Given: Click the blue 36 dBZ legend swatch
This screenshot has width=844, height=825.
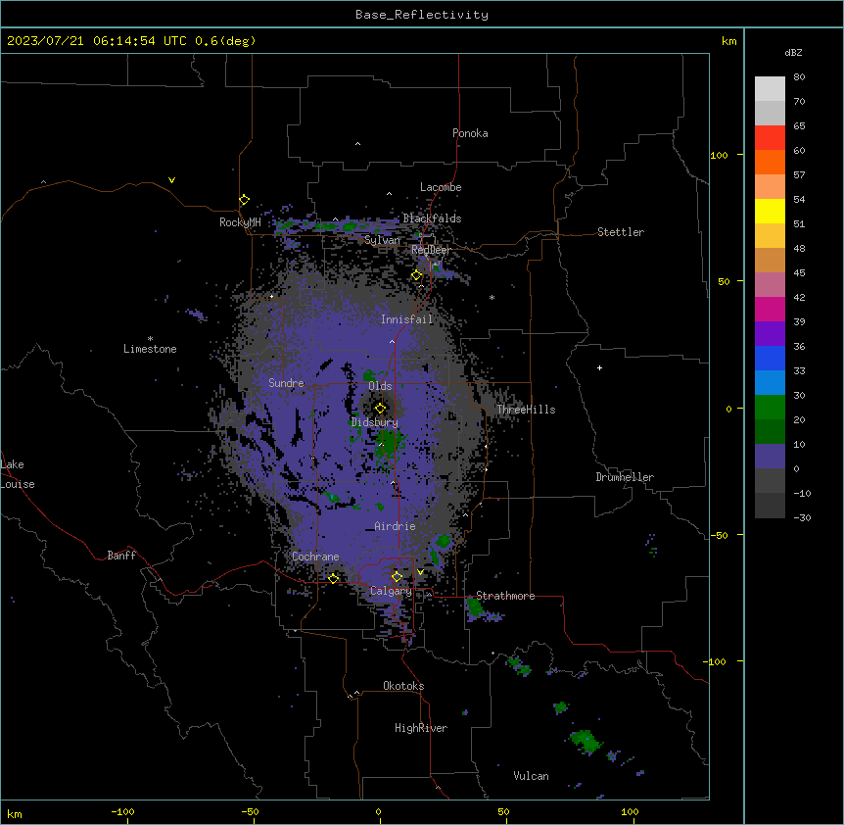Looking at the screenshot, I should click(x=770, y=358).
